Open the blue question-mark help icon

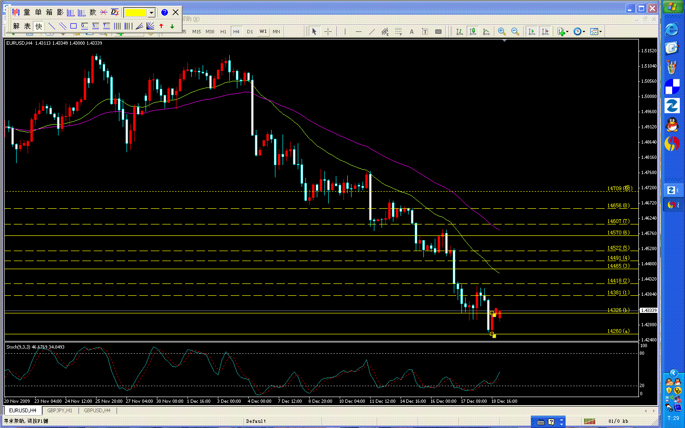point(165,12)
